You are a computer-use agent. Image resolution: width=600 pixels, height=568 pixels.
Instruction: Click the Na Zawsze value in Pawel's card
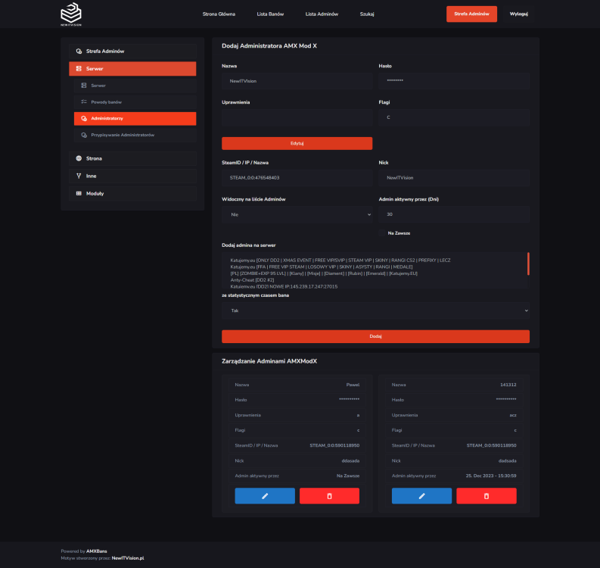point(348,476)
